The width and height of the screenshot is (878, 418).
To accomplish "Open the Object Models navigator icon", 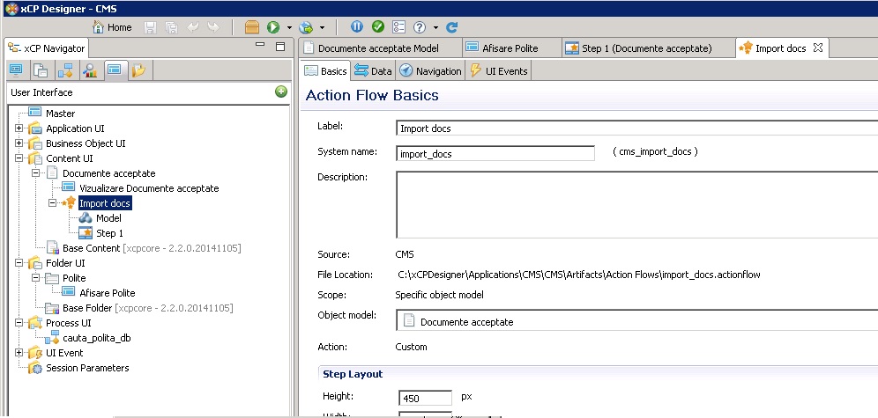I will [x=41, y=70].
